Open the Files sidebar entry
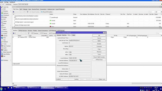The width and height of the screenshot is (162, 91). [5, 38]
